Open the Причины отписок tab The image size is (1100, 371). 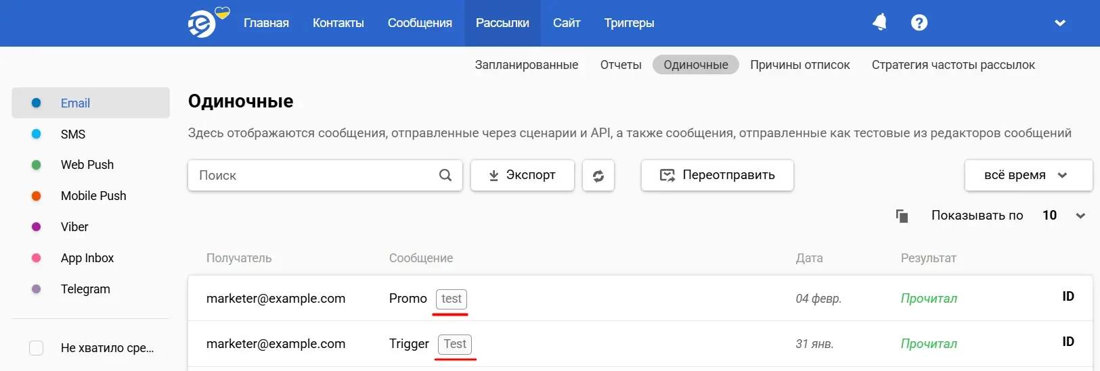coord(800,65)
